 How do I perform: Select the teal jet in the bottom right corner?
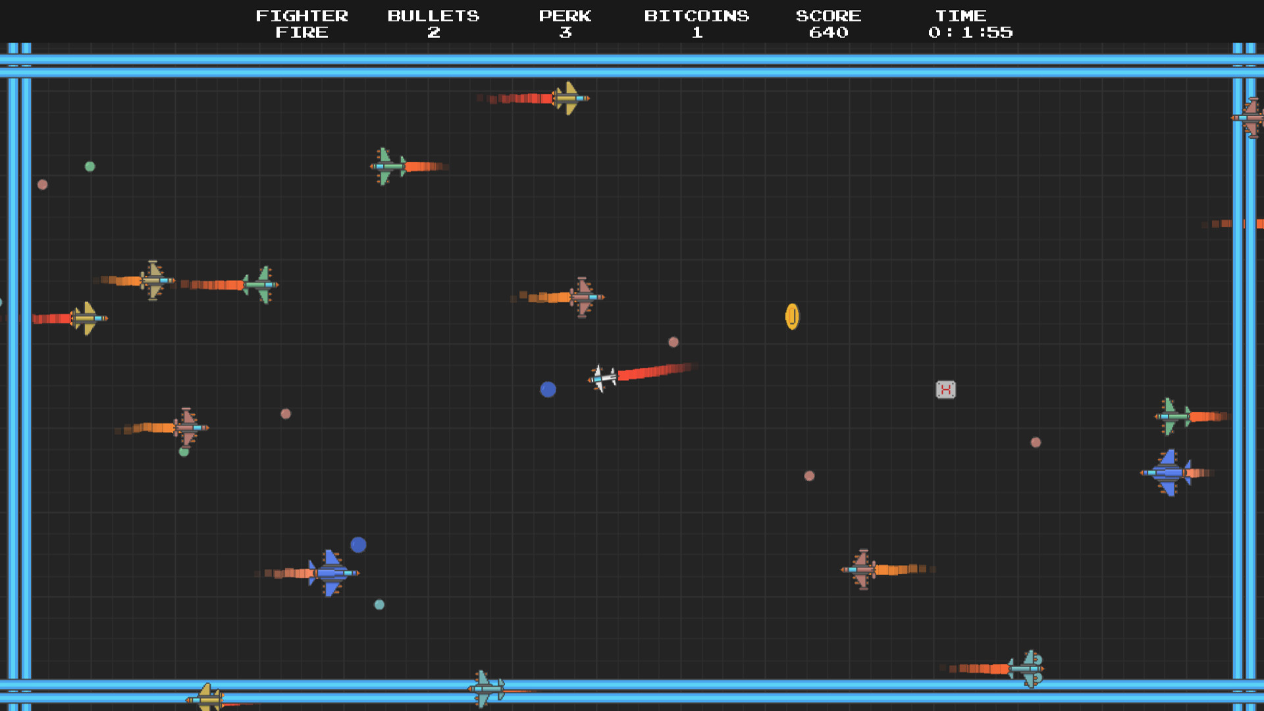click(x=1031, y=667)
